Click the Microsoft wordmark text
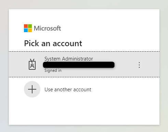Screen dimensions: 168x132 pos(48,28)
